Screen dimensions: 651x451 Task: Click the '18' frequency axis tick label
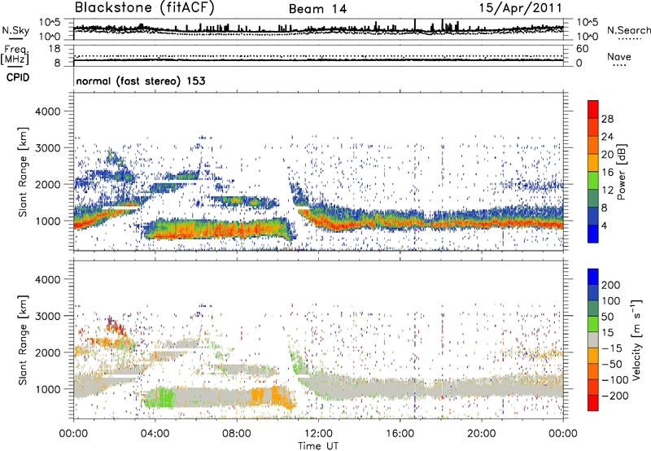coord(55,49)
